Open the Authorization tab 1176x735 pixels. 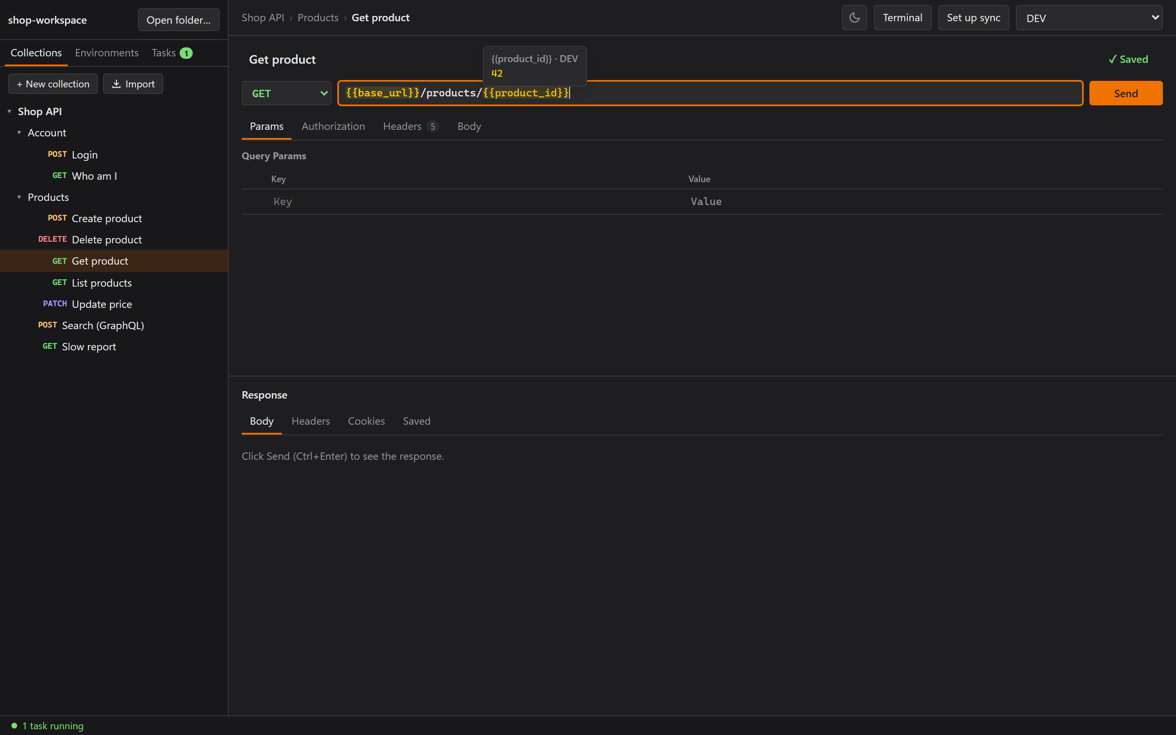333,127
